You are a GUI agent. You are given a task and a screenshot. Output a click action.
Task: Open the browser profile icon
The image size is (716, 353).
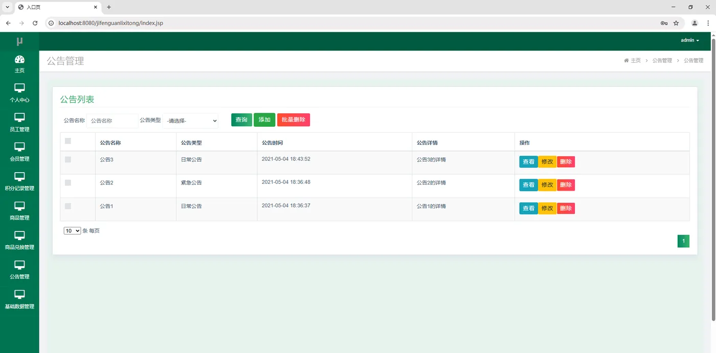point(695,23)
